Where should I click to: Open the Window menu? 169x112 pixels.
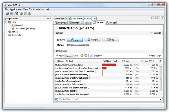tap(40, 10)
